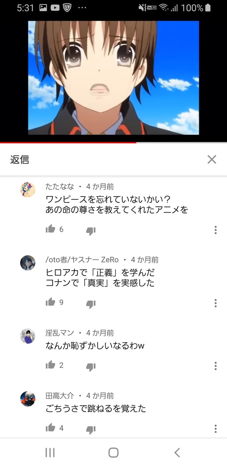The image size is (227, 468).
Task: Tap the Android back navigation button
Action: [x=177, y=453]
